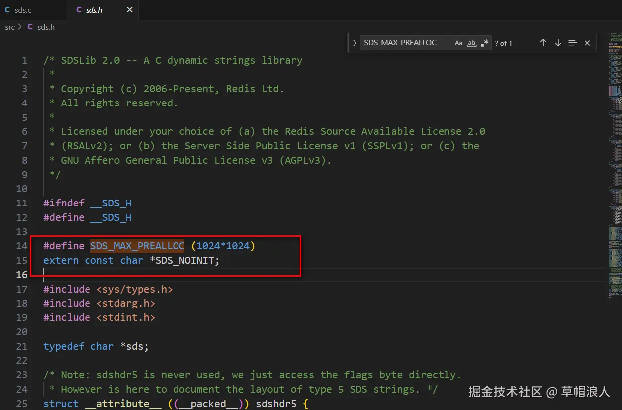This screenshot has height=410, width=622.
Task: Expand the Replace toggle in find widget
Action: click(x=355, y=43)
